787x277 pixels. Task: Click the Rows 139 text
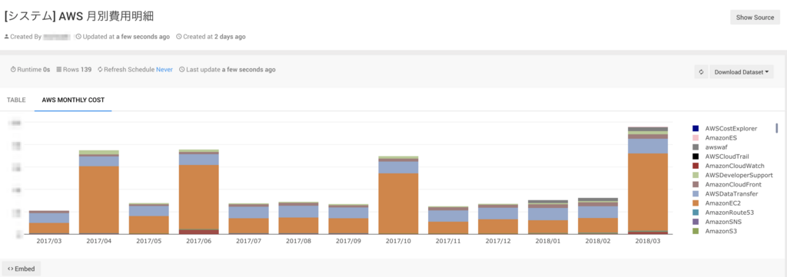(x=78, y=70)
